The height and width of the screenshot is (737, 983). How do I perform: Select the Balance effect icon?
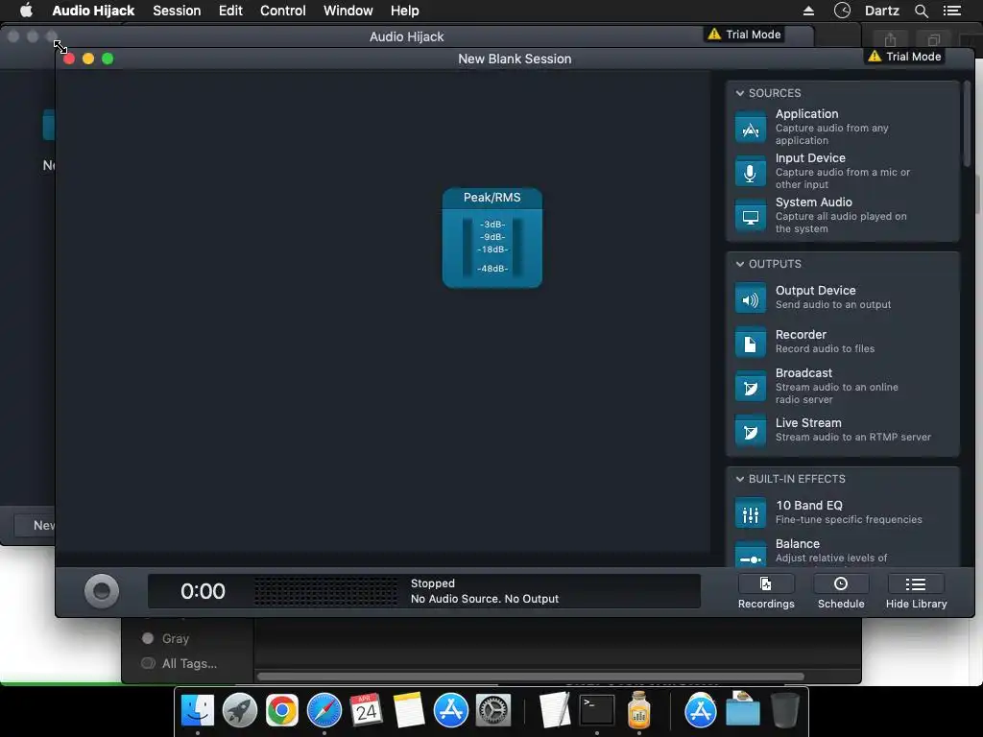[750, 555]
